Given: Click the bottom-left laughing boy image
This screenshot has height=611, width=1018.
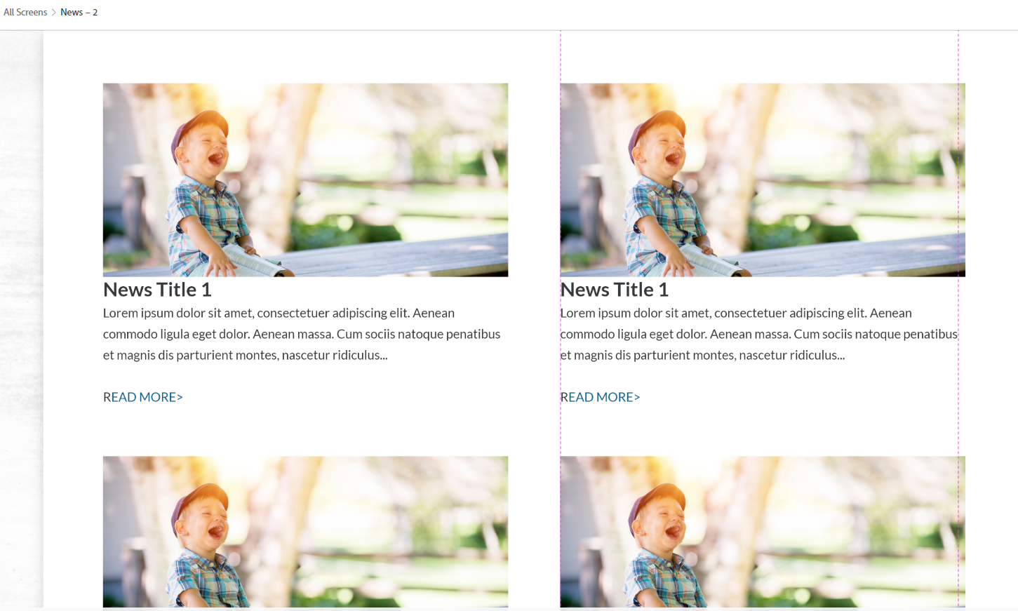Looking at the screenshot, I should click(x=305, y=532).
